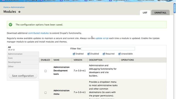Click the Modules page title
This screenshot has width=176, height=99.
tap(10, 12)
